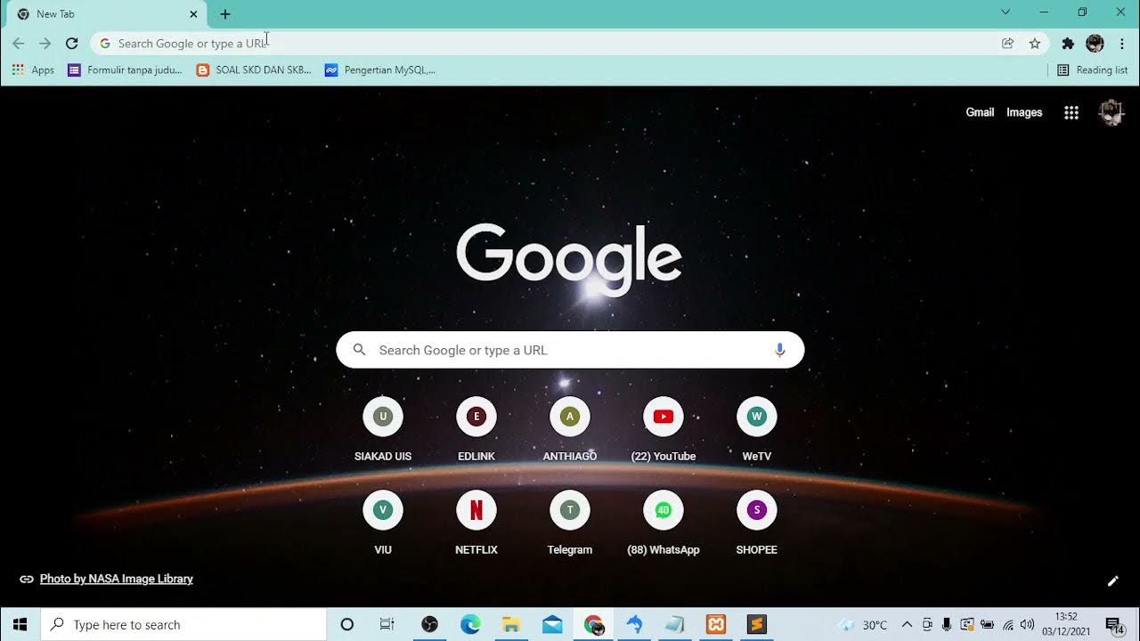Screen dimensions: 1140x641
Task: Open the Mail app from taskbar
Action: (552, 624)
